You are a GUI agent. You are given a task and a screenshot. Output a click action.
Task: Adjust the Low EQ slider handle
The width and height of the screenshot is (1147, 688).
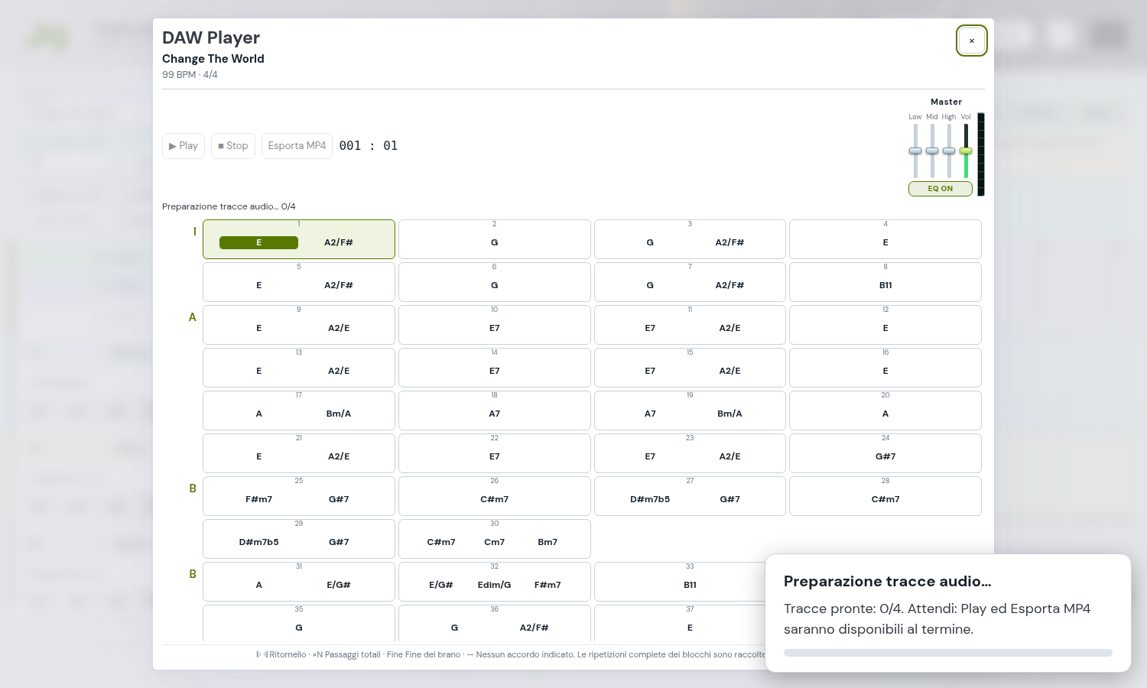point(915,151)
